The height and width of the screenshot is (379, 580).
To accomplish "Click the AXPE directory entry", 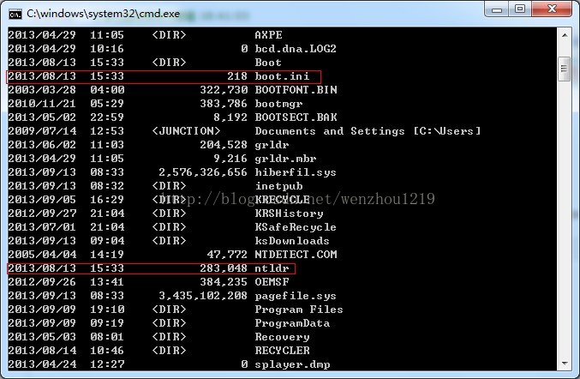I will click(268, 35).
